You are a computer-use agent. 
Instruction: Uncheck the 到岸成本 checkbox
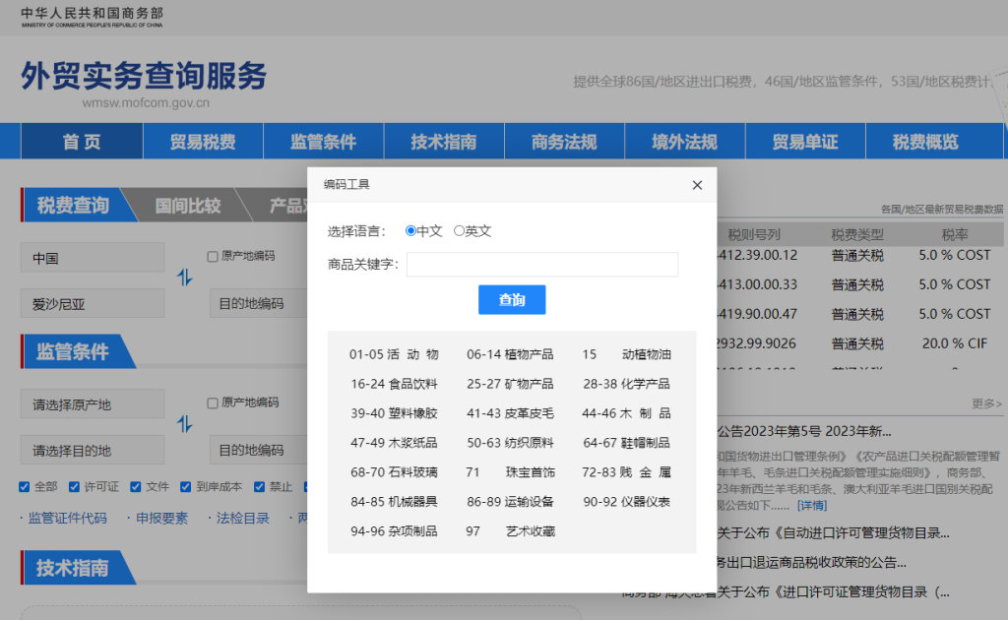(x=185, y=487)
